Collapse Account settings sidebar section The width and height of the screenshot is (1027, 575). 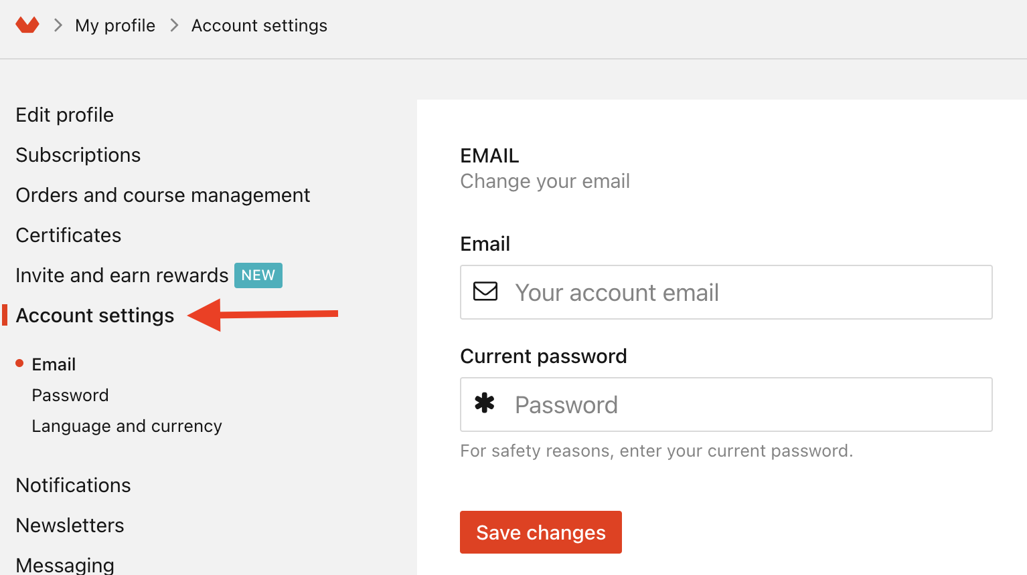click(x=95, y=316)
